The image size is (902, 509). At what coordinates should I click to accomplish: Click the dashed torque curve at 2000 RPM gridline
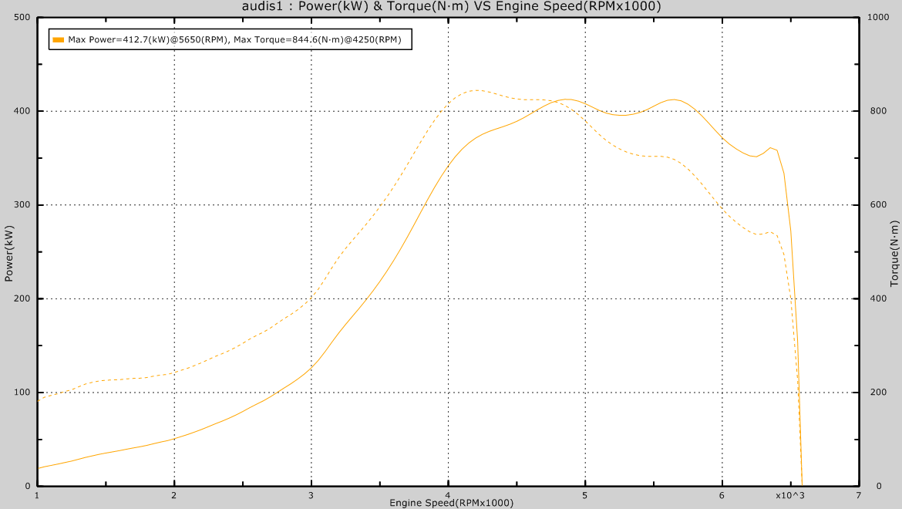click(x=174, y=372)
